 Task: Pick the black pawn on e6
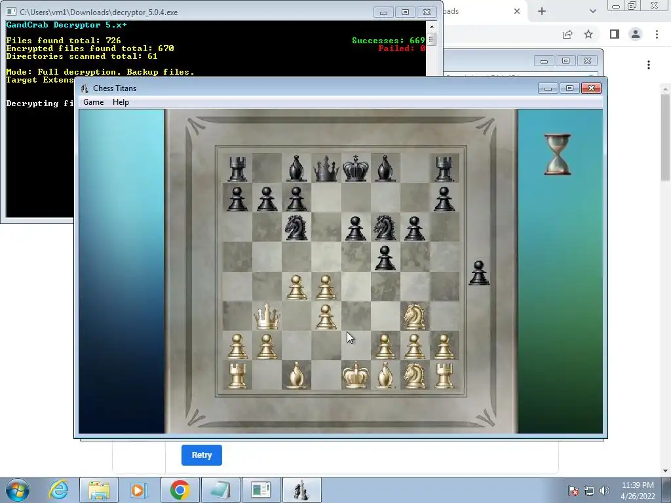point(355,228)
